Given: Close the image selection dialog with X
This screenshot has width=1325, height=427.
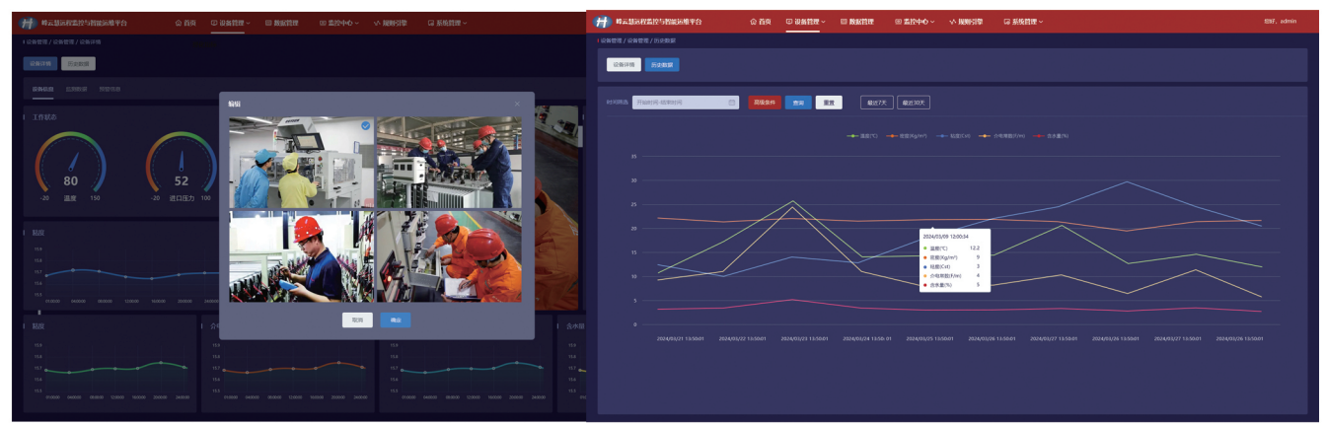Looking at the screenshot, I should (517, 104).
